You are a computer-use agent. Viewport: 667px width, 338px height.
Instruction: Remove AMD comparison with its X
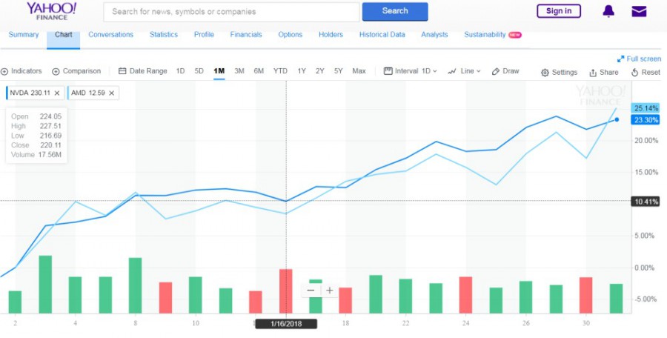point(111,93)
